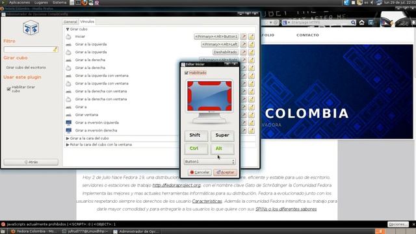Open the Firefox home page icon
The width and height of the screenshot is (416, 234).
pos(361,23)
